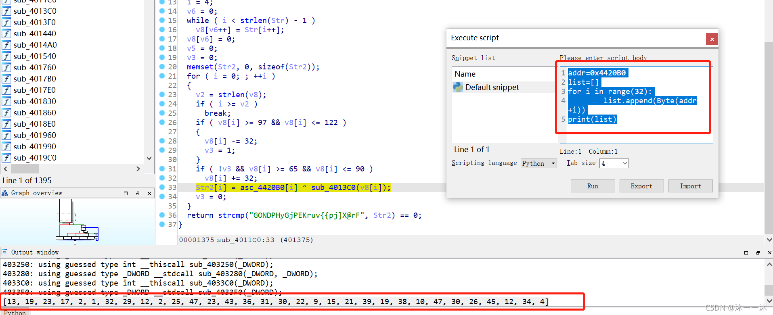The image size is (773, 315).
Task: Open the Tab size dropdown
Action: (614, 163)
